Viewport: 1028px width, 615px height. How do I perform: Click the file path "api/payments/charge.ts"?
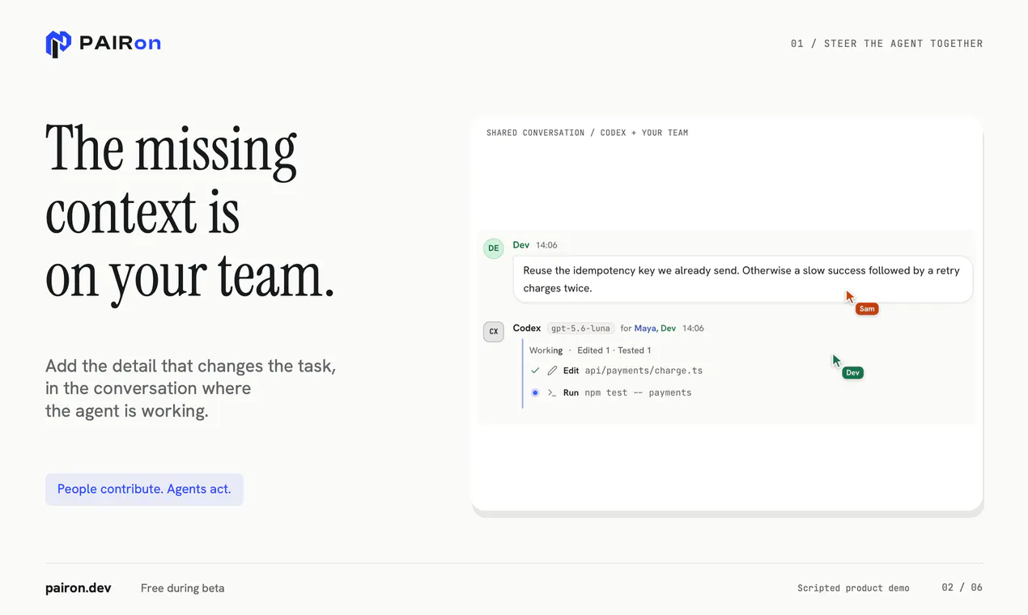[644, 371]
